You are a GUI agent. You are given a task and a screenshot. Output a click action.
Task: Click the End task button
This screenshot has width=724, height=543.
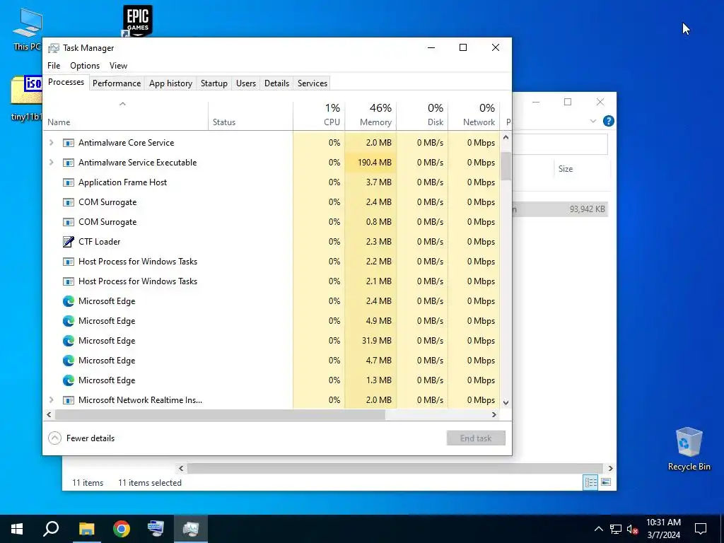tap(476, 438)
